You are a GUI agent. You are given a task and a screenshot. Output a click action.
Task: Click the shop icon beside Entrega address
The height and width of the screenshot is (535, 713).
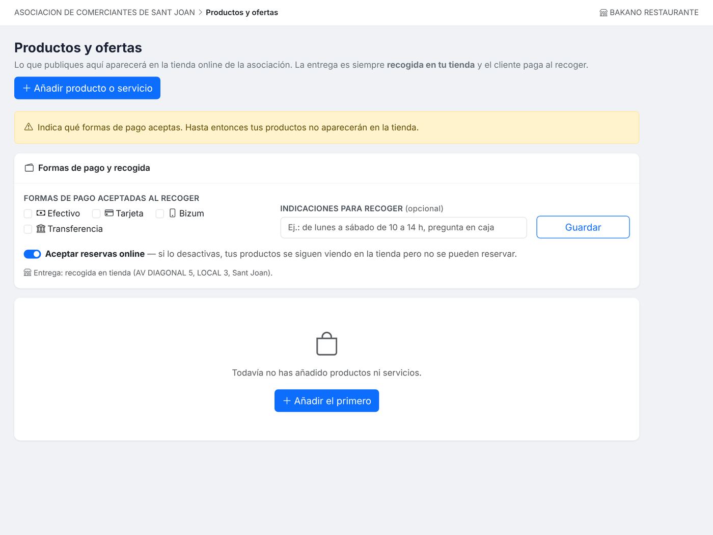28,273
